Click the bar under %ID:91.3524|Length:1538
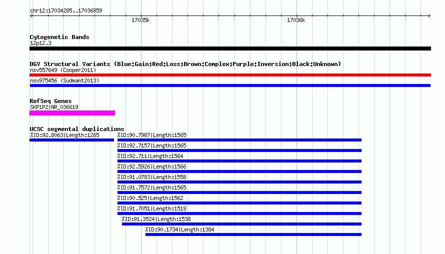 pyautogui.click(x=242, y=224)
